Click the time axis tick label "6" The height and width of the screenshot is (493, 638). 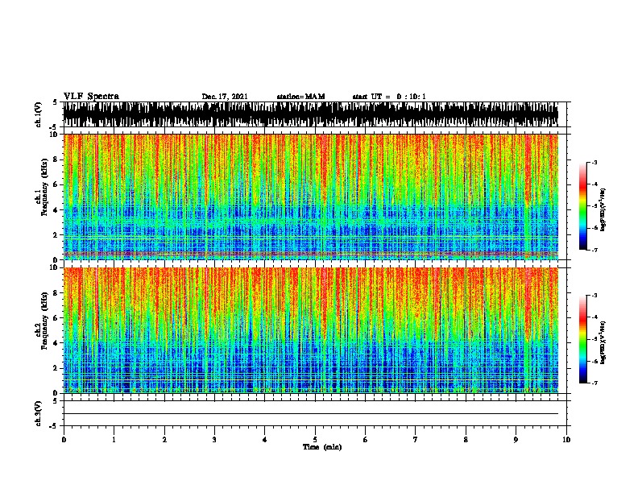366,440
